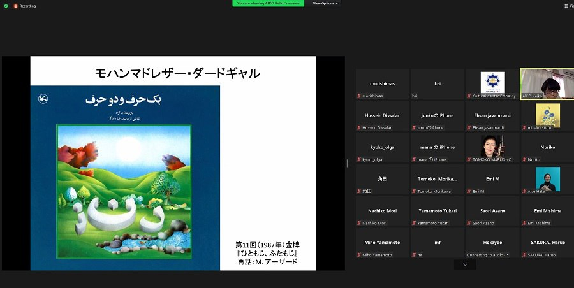Click Nachiko Mori's muted mic icon
Viewport: 574px width, 288px height.
point(359,223)
